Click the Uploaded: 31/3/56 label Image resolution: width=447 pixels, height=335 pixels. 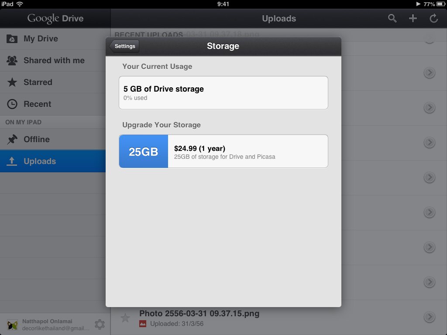[177, 324]
